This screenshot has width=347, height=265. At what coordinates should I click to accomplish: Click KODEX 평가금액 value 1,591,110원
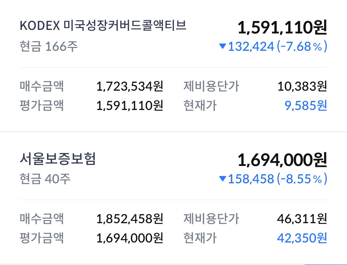click(130, 105)
